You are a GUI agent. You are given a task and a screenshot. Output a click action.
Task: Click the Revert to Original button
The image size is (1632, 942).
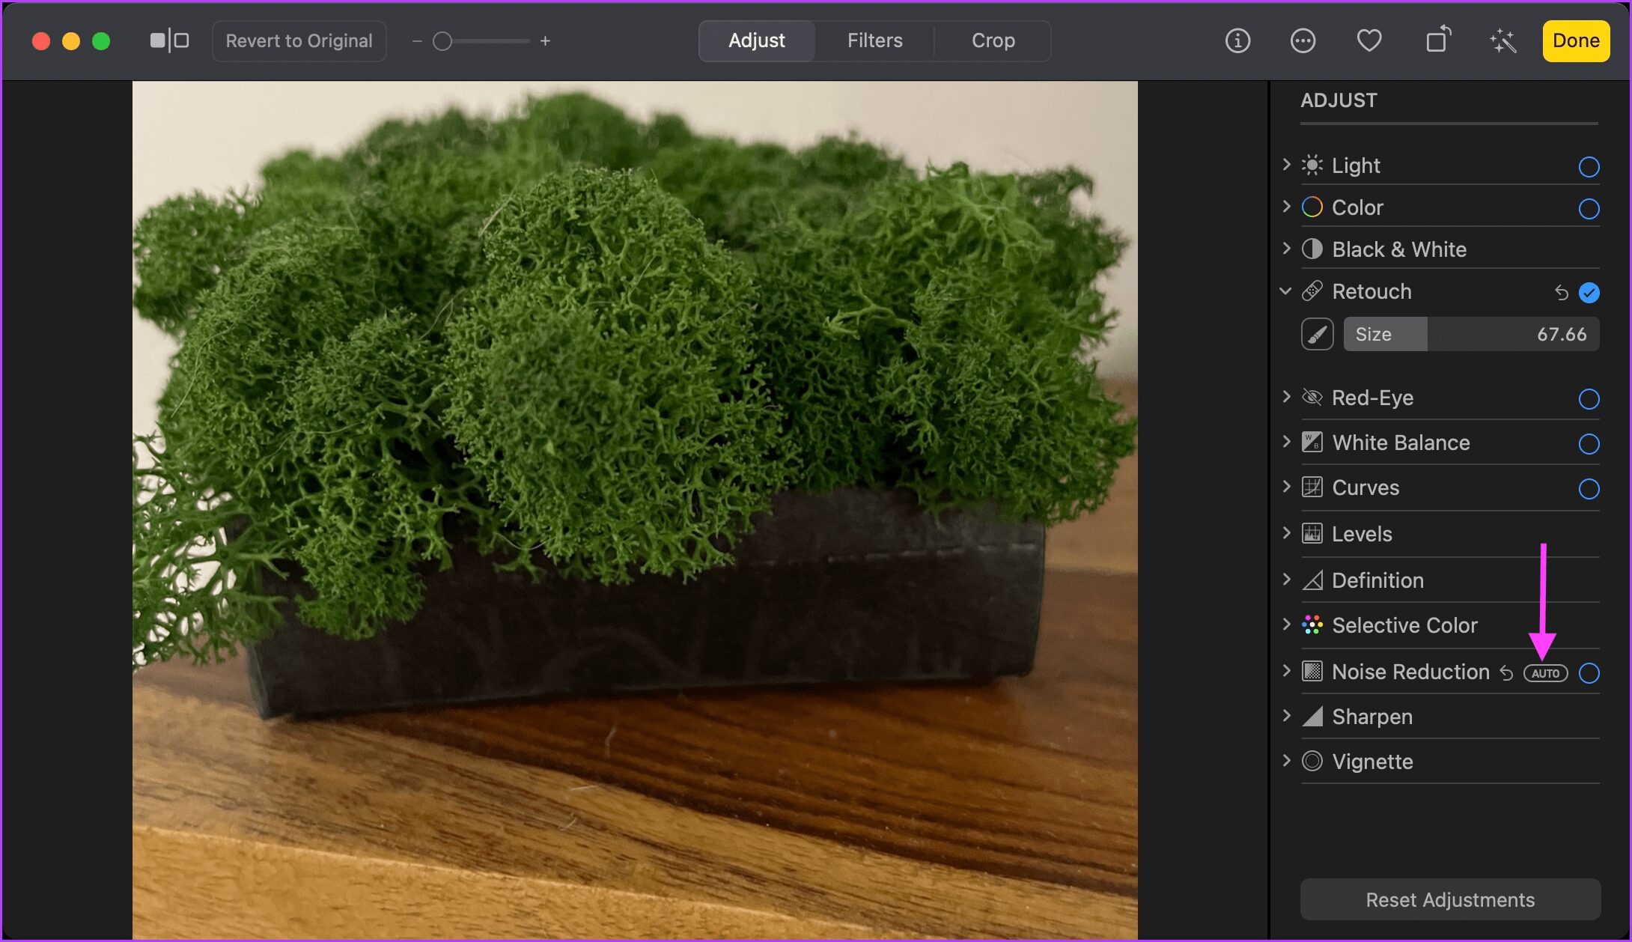(298, 40)
